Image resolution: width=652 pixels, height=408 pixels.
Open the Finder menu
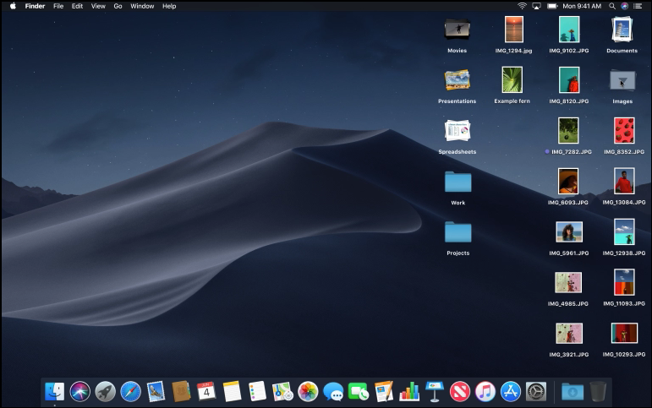[x=35, y=6]
